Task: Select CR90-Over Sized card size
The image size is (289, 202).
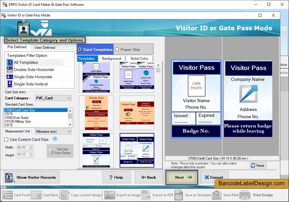Action: (x=36, y=117)
